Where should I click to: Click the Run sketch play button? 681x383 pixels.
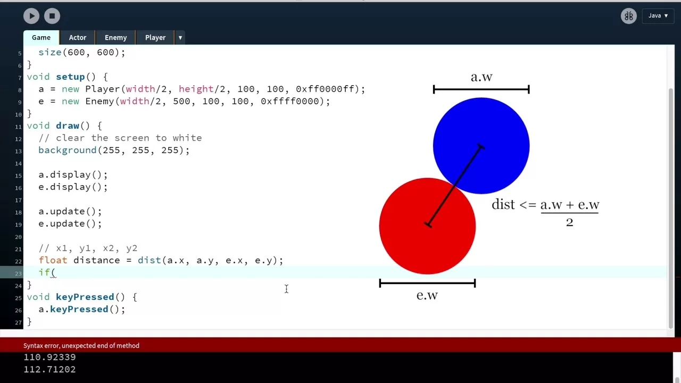click(31, 16)
